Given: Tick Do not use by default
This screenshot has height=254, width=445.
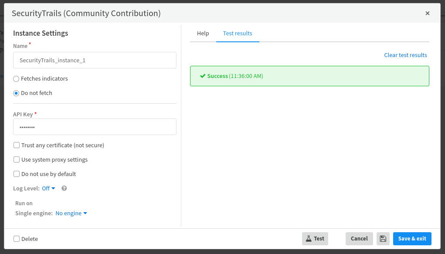Looking at the screenshot, I should point(17,174).
